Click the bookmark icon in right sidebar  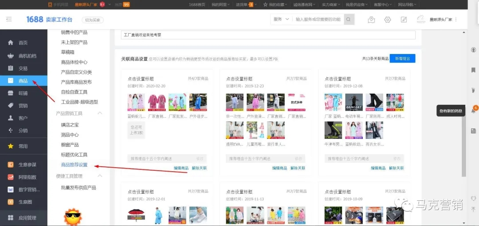pyautogui.click(x=473, y=70)
